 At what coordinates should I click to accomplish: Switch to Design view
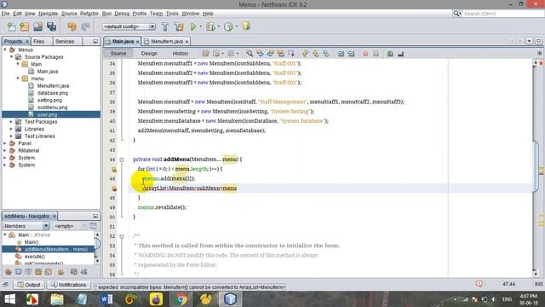pyautogui.click(x=150, y=54)
